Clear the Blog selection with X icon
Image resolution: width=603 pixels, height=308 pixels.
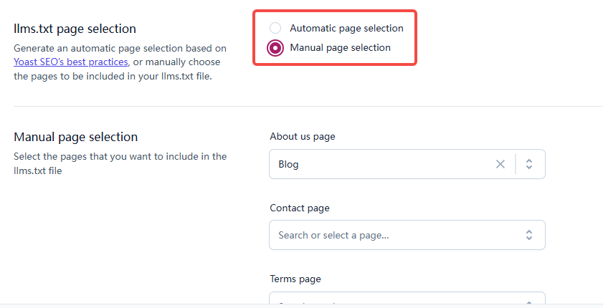click(x=500, y=164)
